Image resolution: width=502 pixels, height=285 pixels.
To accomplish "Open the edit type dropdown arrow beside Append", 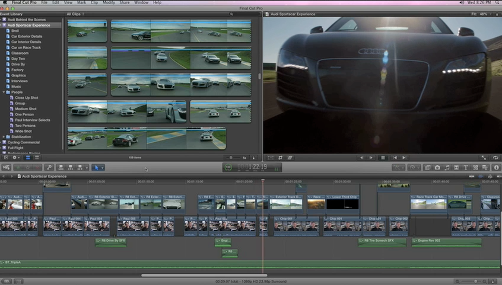I will (87, 168).
